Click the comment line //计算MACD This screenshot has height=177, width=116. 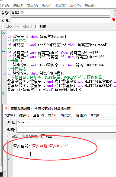coord(17,41)
